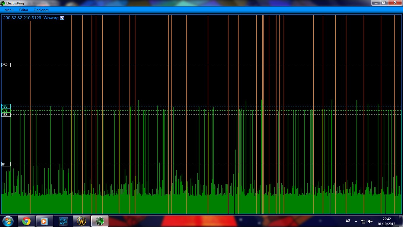Viewport: 403px width, 227px height.
Task: Open the media player taskbar icon
Action: [x=45, y=221]
